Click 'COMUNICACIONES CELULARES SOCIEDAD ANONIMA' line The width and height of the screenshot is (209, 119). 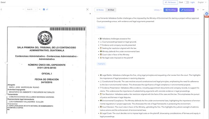(31, 97)
